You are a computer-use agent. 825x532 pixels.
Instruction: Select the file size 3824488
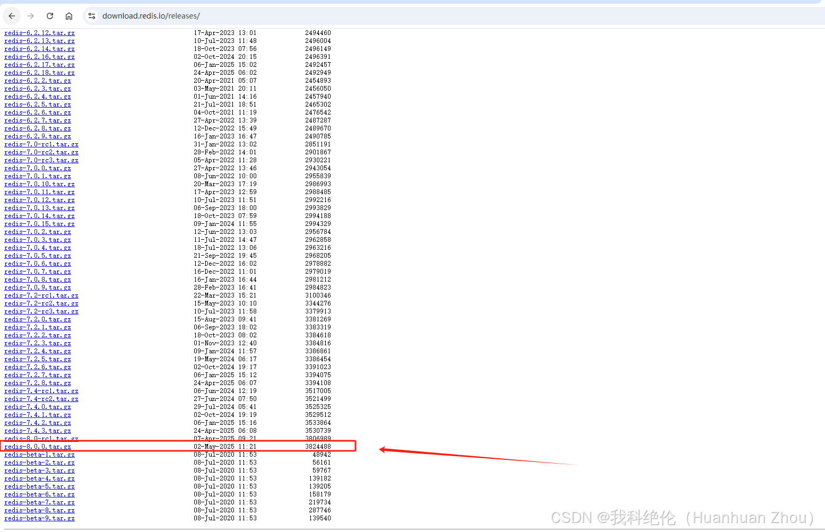coord(318,447)
